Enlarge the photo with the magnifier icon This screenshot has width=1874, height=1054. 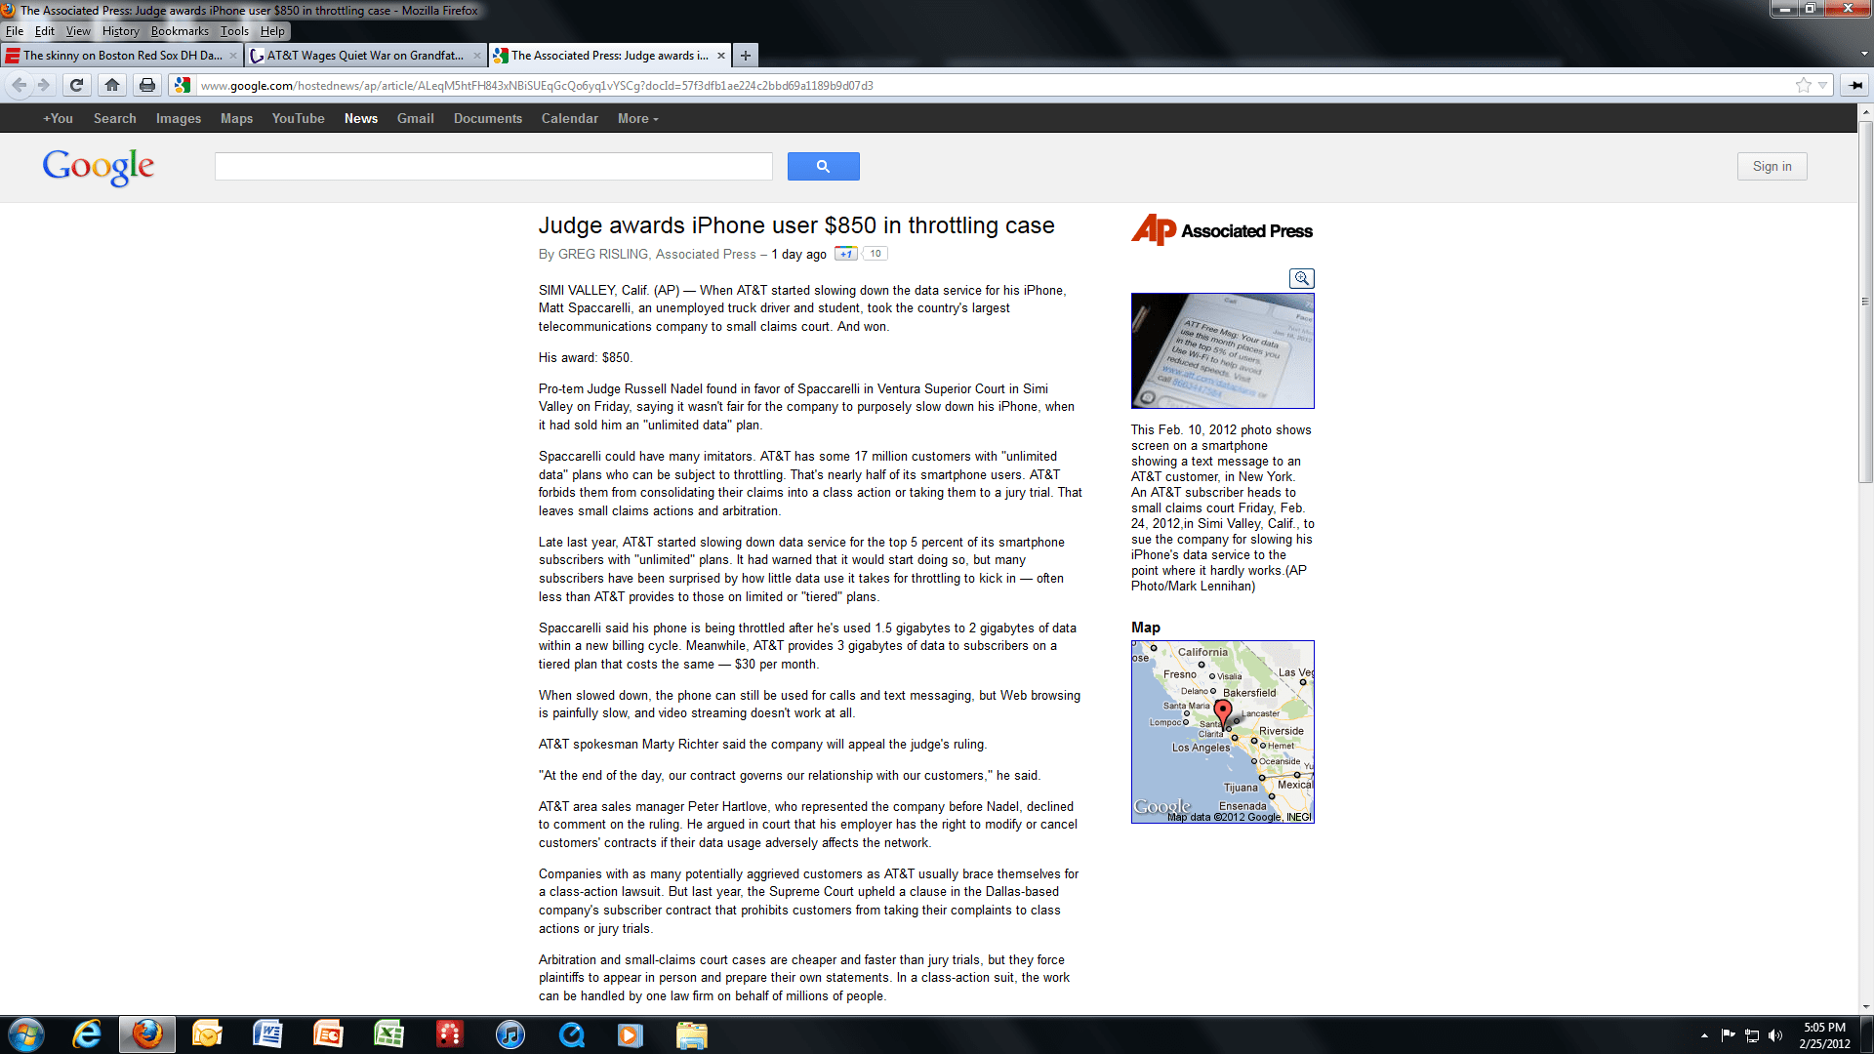[1301, 278]
